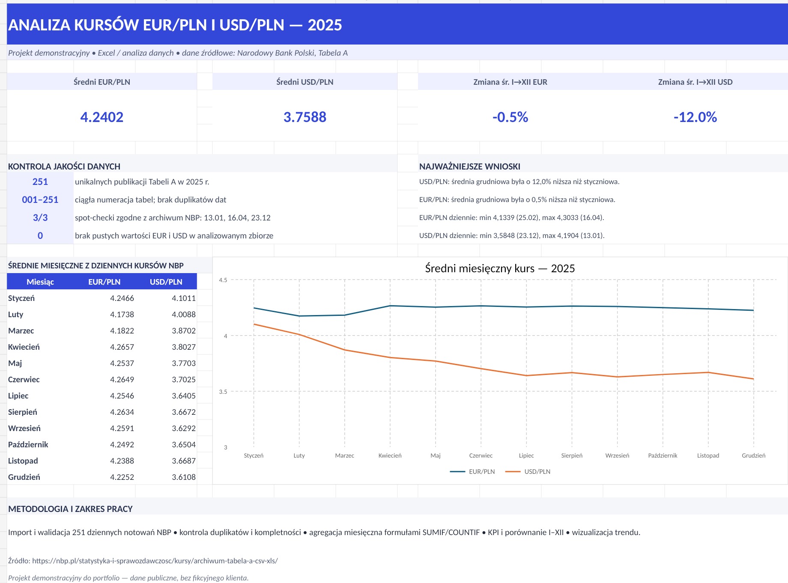Screen dimensions: 788x583
Task: Select the Maj EUR value 4.2537
Action: pos(122,363)
